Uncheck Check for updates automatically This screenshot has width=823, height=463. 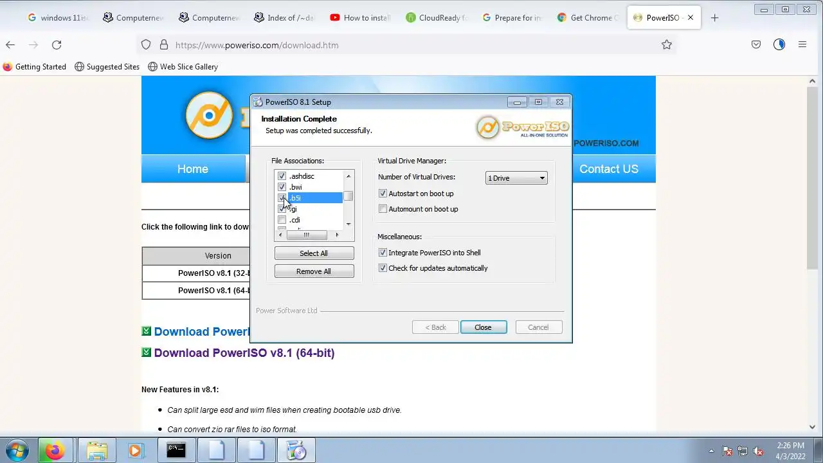pyautogui.click(x=383, y=268)
